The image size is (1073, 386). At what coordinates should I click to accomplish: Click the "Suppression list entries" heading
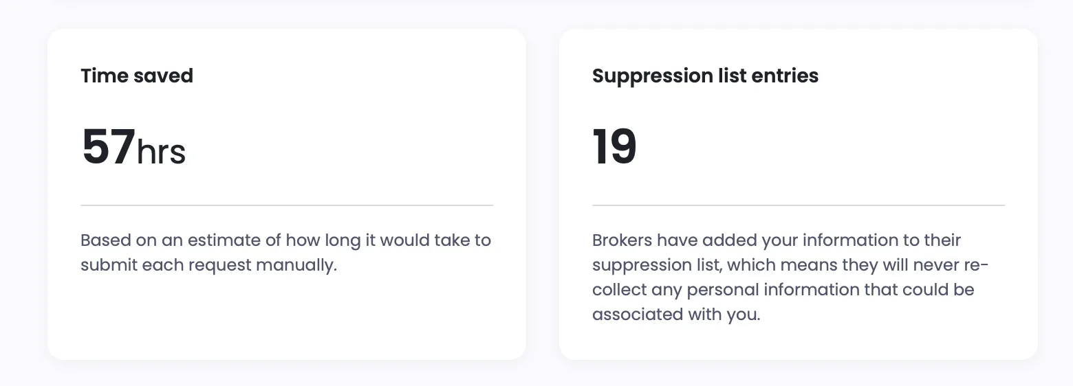click(x=705, y=76)
